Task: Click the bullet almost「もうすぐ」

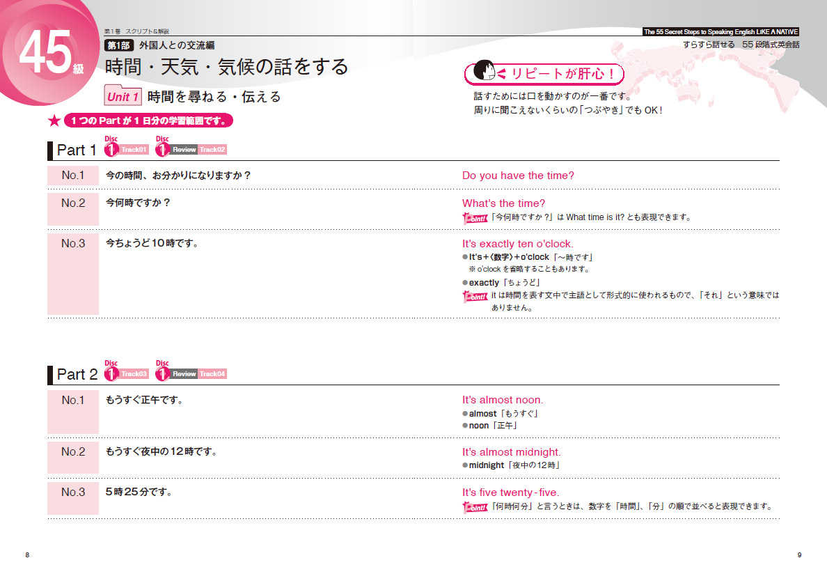Action: click(501, 414)
